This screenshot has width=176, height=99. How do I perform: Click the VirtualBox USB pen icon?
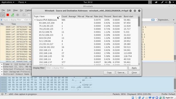(143, 98)
